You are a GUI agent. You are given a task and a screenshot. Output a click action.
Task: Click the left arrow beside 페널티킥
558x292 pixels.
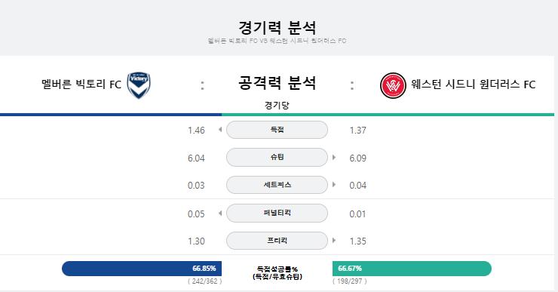pos(220,213)
